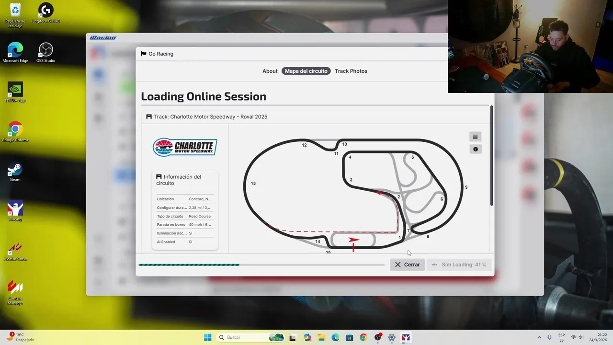The width and height of the screenshot is (613, 345).
Task: Click the Charlotte Motor Speedway logo
Action: [185, 147]
